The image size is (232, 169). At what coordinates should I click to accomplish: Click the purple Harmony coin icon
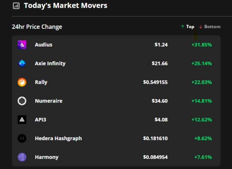[x=22, y=157]
